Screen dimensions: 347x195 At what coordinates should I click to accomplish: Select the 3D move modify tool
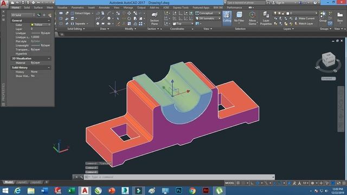click(129, 14)
